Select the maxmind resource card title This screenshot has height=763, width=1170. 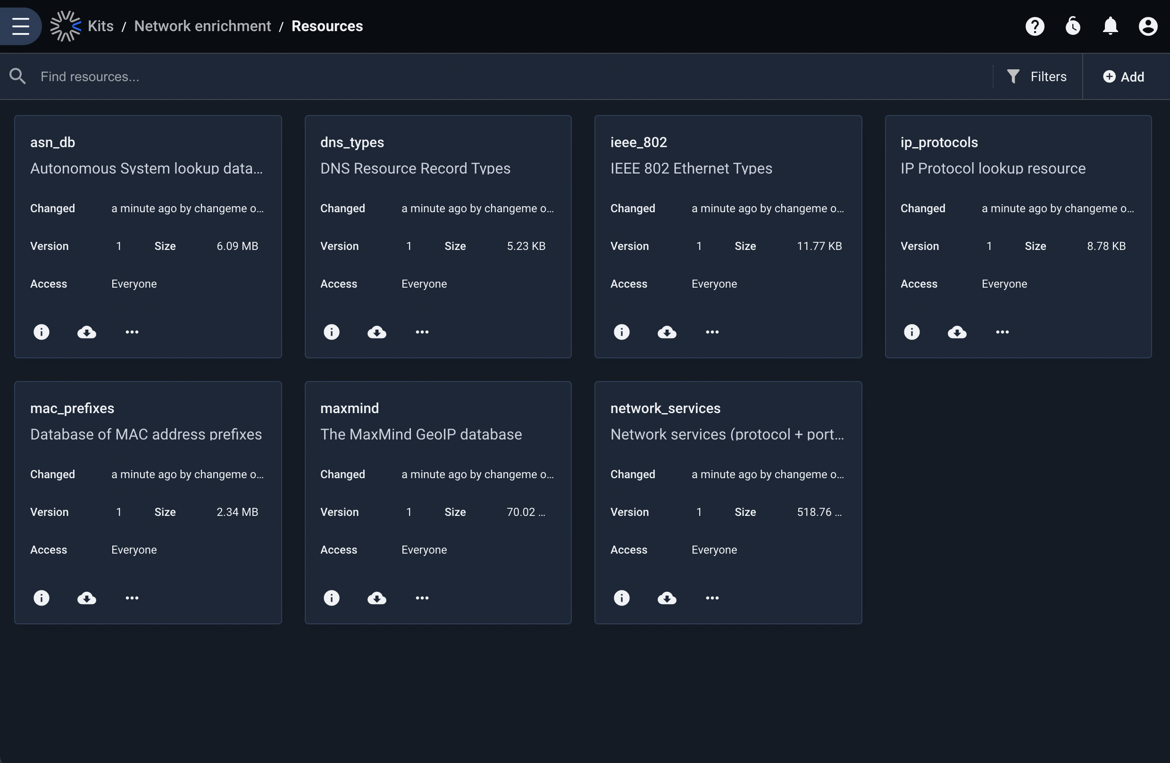point(350,408)
